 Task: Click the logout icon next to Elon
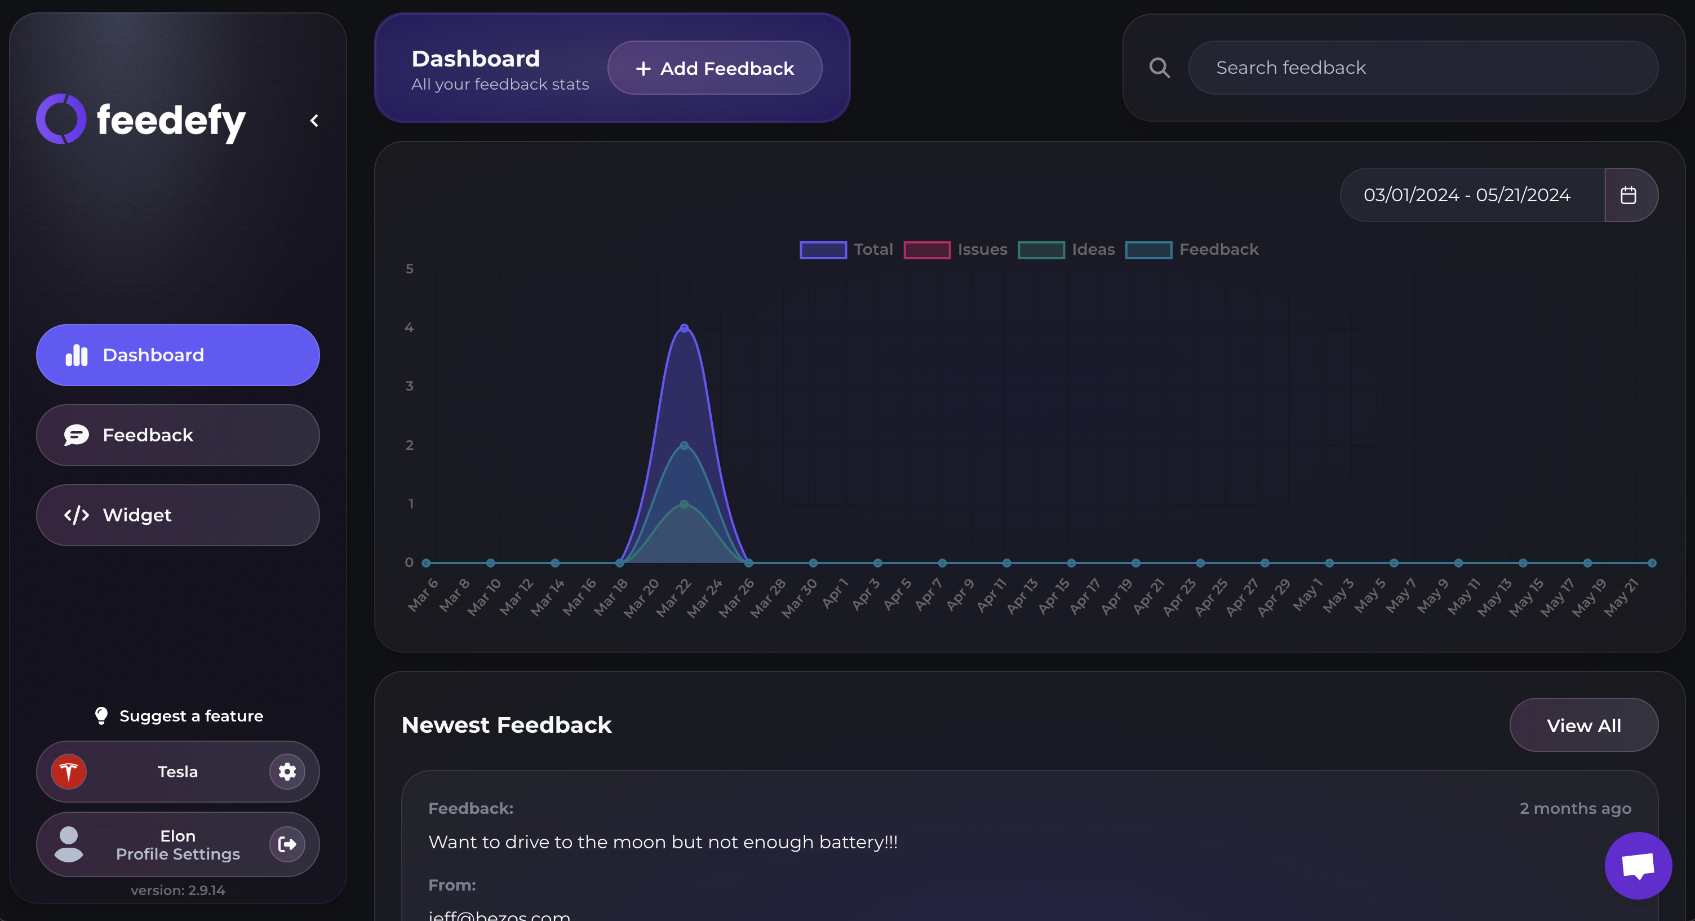point(287,844)
